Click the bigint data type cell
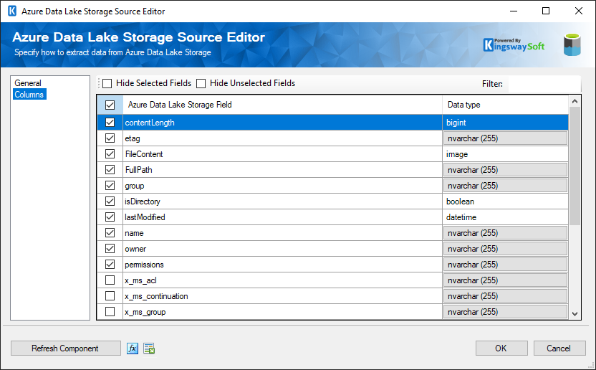Viewport: 596px width, 370px height. (505, 123)
